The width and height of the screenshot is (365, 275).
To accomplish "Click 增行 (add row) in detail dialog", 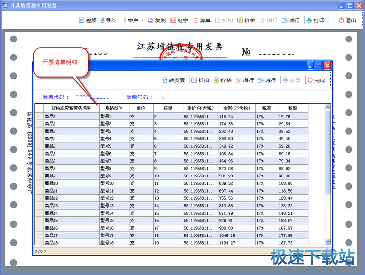I will 244,80.
